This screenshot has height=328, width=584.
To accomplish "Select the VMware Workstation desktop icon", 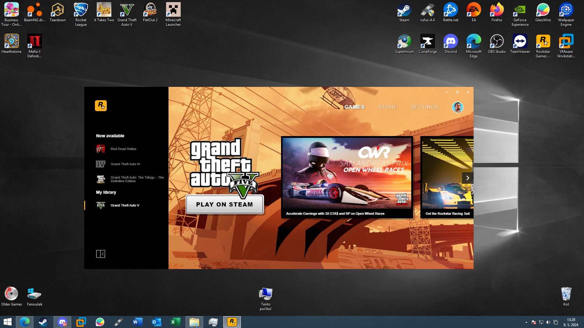I will coord(566,46).
